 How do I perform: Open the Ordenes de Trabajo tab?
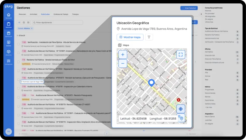(61, 14)
